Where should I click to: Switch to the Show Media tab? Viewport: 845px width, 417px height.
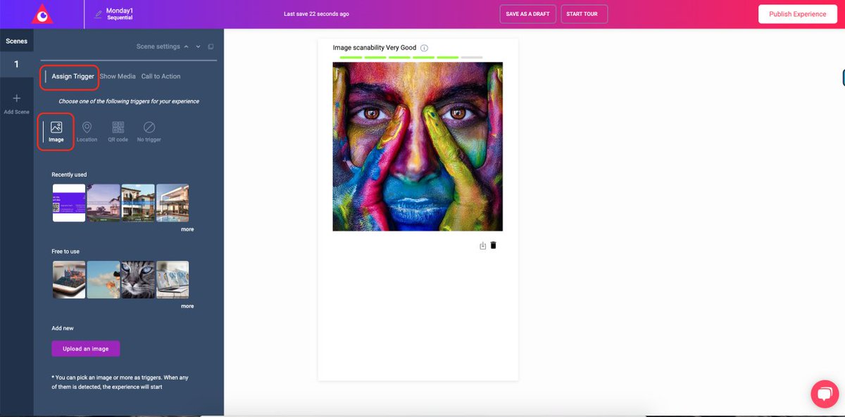pyautogui.click(x=118, y=76)
